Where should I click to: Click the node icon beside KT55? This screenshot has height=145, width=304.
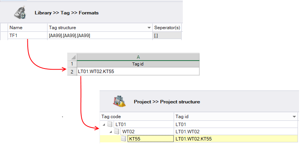(x=123, y=139)
